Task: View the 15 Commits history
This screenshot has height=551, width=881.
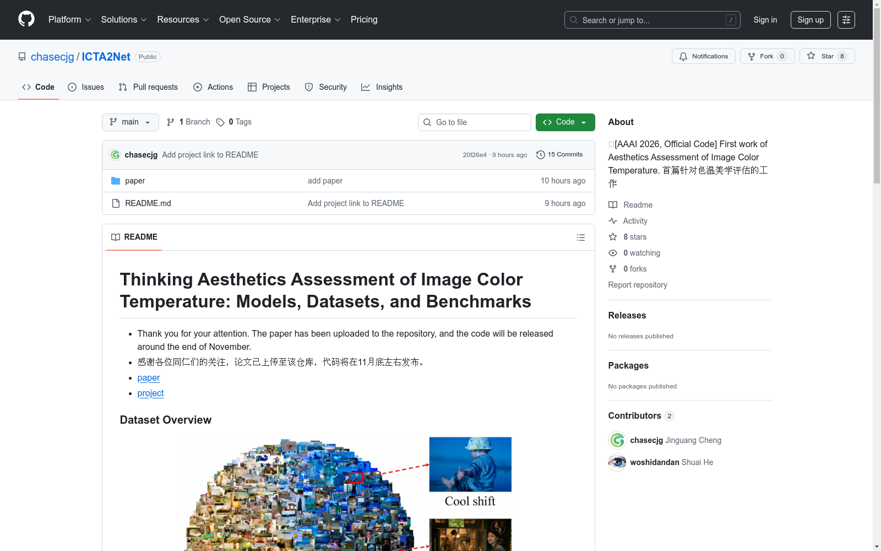Action: coord(559,155)
